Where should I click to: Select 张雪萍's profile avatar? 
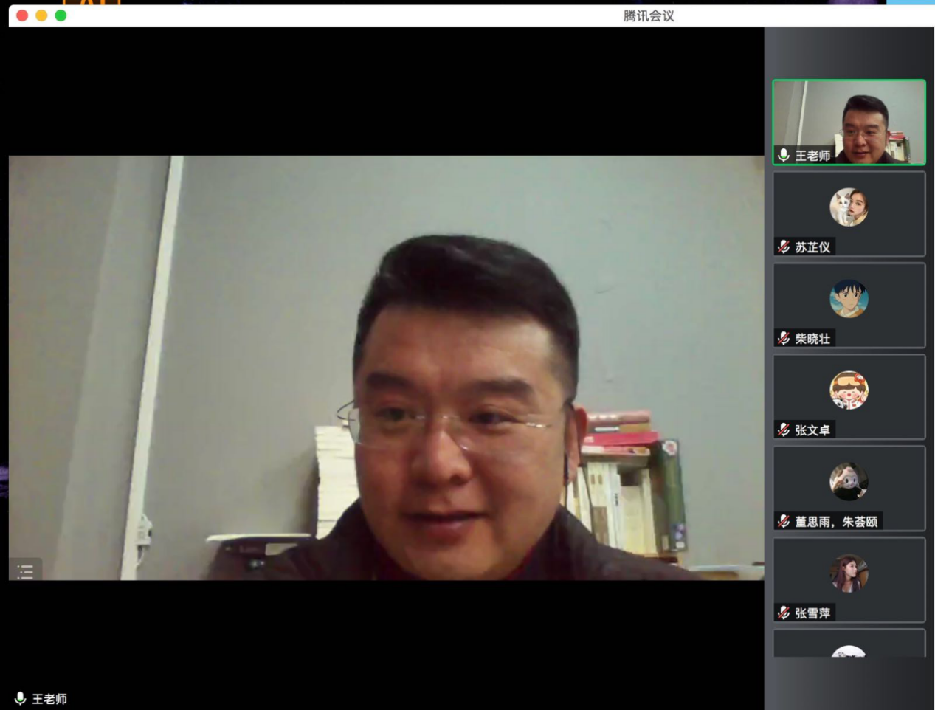click(849, 573)
